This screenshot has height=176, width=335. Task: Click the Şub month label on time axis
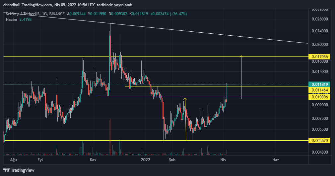click(x=172, y=160)
